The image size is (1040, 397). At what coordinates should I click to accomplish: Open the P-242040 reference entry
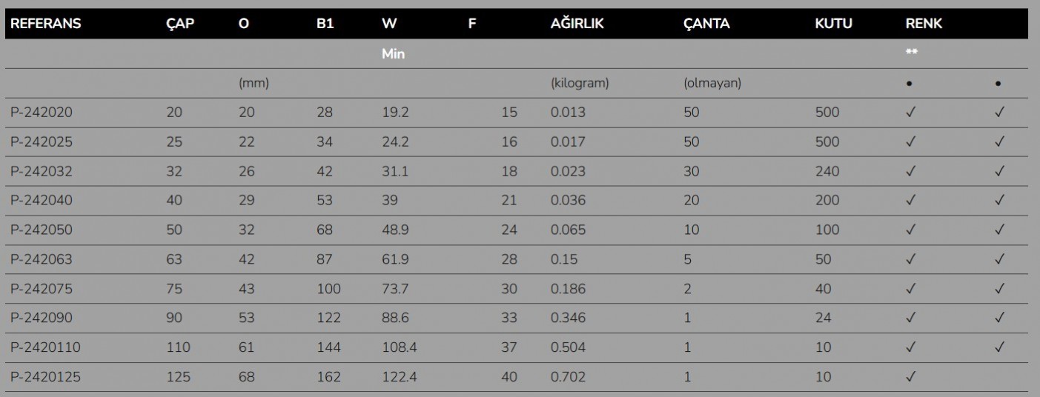pyautogui.click(x=42, y=201)
